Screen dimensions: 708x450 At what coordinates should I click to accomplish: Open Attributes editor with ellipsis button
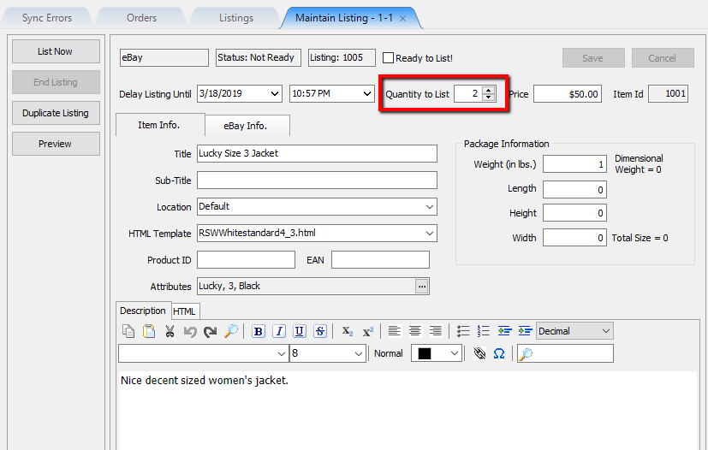tap(422, 286)
